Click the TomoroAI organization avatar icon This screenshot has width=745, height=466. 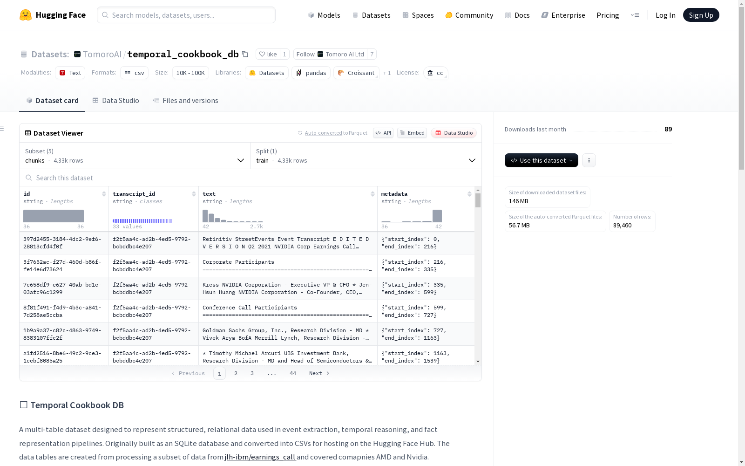(x=77, y=54)
